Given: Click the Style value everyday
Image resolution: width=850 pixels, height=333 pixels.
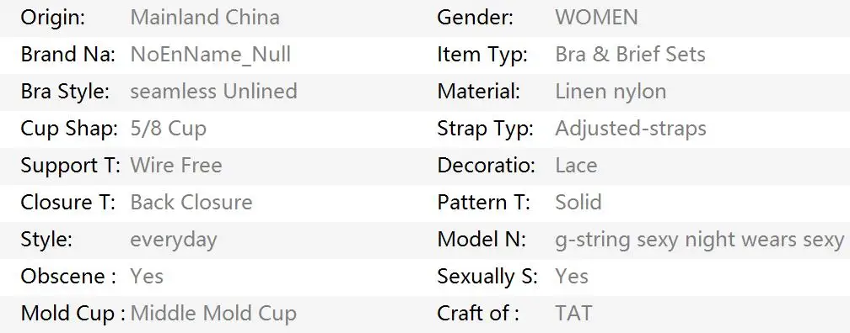Looking at the screenshot, I should pos(174,240).
